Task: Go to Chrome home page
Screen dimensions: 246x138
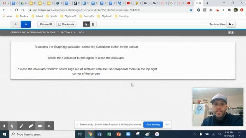Action: point(23,10)
